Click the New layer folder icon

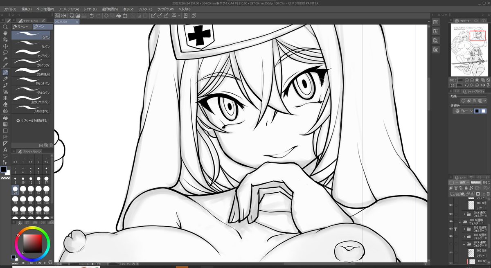pos(462,194)
